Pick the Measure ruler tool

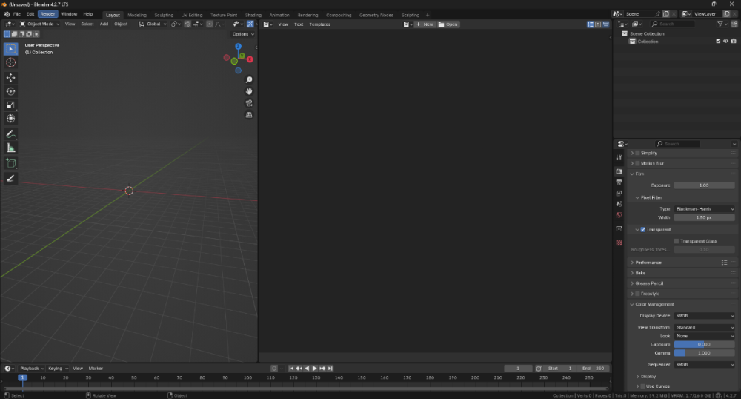(x=10, y=148)
